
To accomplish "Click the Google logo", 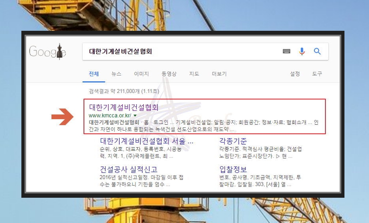I will pyautogui.click(x=48, y=51).
